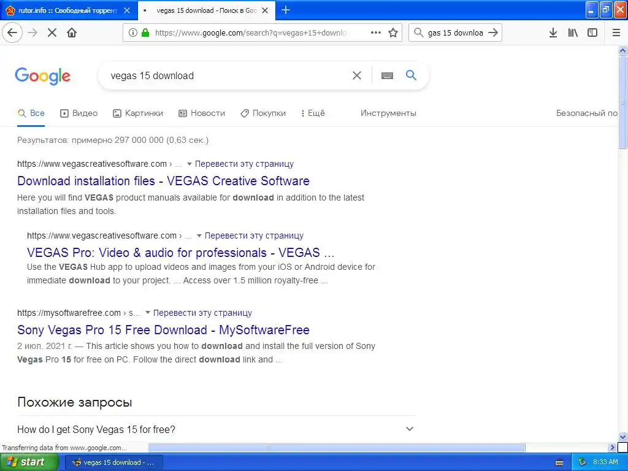
Task: Click the result count text "Результатов: примерно 297 000 000"
Action: [x=90, y=140]
